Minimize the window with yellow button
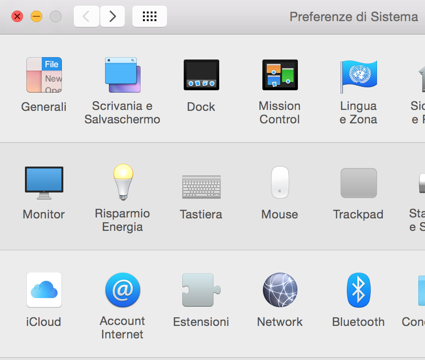 coord(36,16)
